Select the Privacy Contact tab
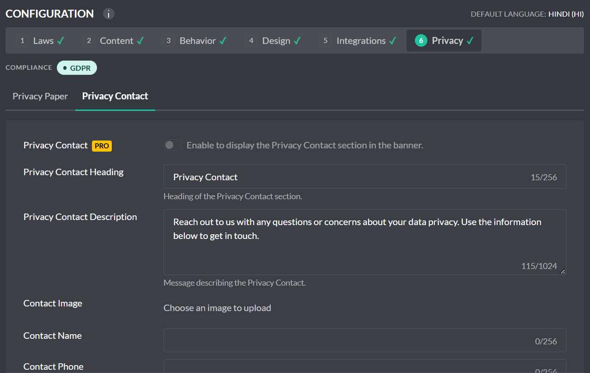Image resolution: width=590 pixels, height=373 pixels. coord(115,96)
